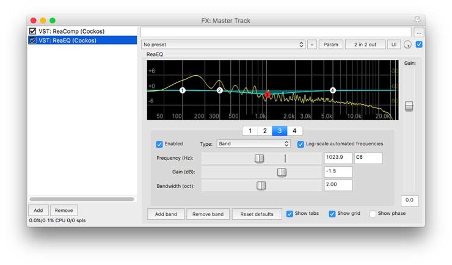Screen dimensions: 452x265
Task: Click Add FX button
Action: [38, 210]
